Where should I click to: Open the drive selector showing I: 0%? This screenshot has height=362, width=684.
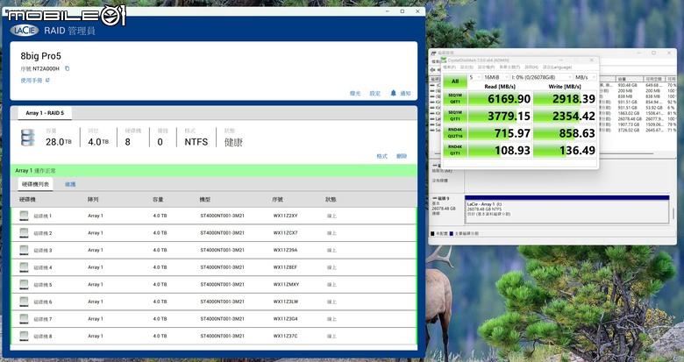point(541,77)
